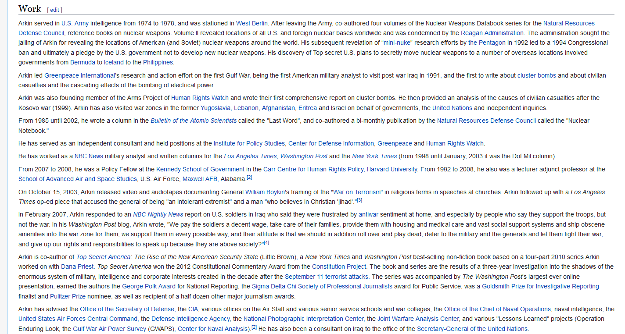Open the NBC Nightly News link

(158, 214)
